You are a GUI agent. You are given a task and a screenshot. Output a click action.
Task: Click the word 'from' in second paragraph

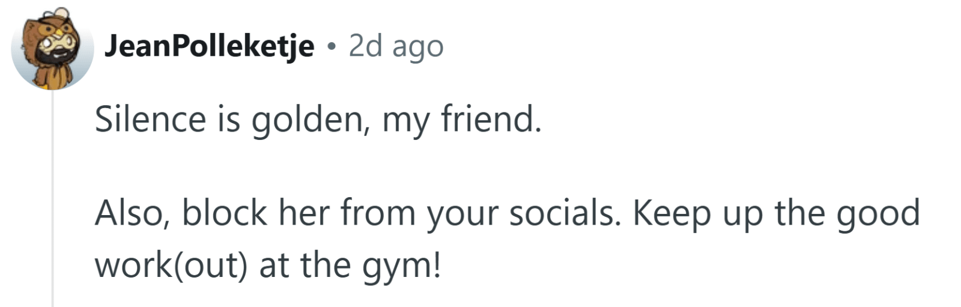click(x=378, y=213)
